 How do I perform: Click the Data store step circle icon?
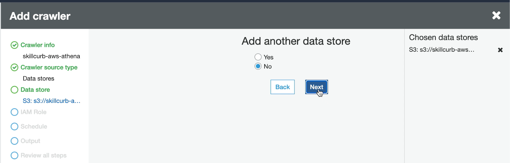(14, 90)
